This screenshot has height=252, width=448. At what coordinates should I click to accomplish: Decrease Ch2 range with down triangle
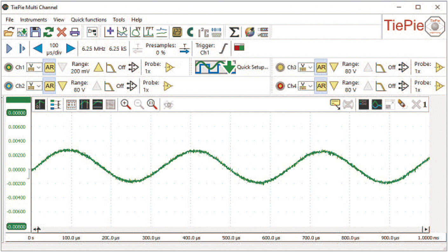(63, 86)
